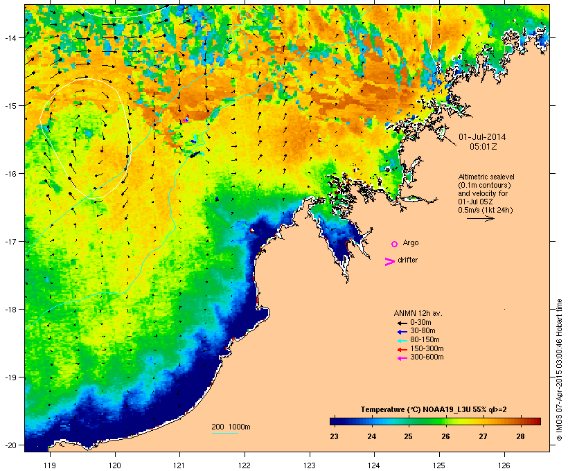This screenshot has height=471, width=568.
Task: Click the magenta 300-600m arrow legend symbol
Action: tap(402, 358)
